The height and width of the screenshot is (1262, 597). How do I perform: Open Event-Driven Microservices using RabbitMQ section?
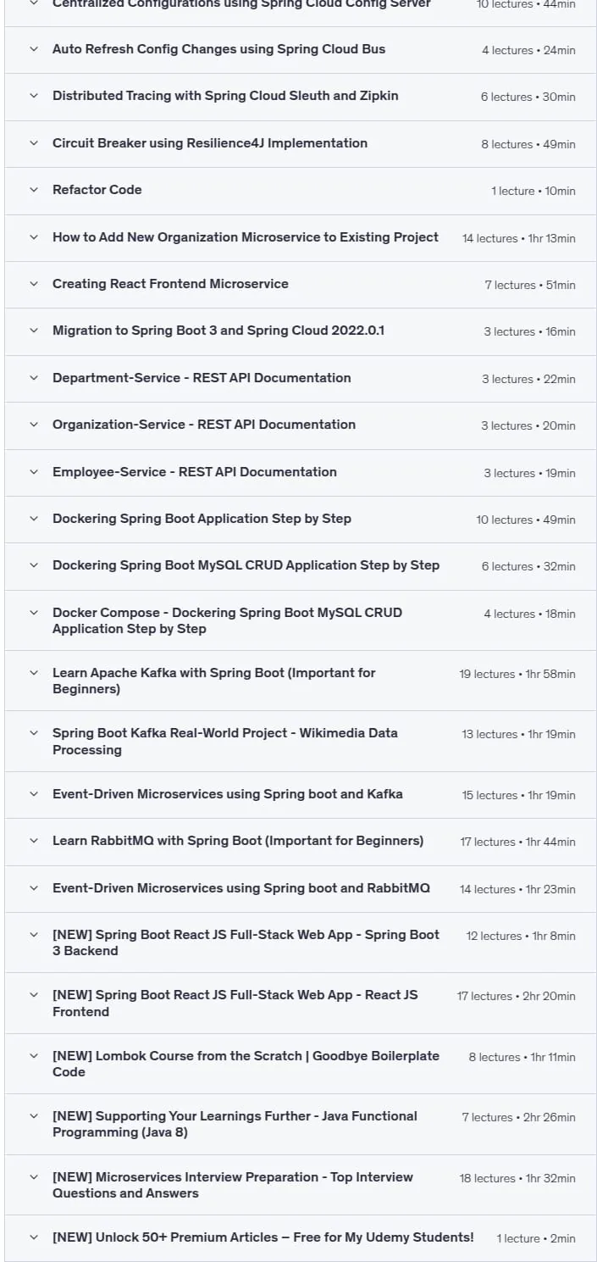click(x=301, y=889)
